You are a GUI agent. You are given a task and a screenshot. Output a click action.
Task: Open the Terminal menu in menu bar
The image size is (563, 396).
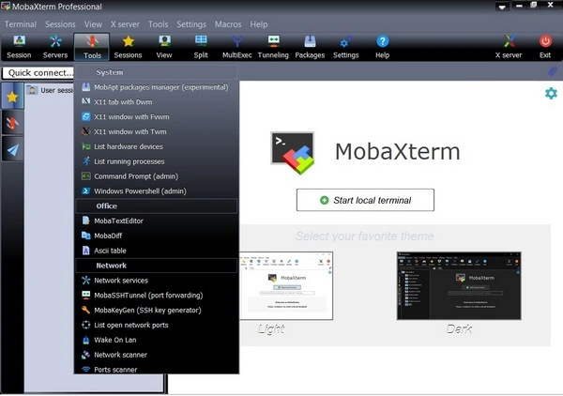[21, 24]
